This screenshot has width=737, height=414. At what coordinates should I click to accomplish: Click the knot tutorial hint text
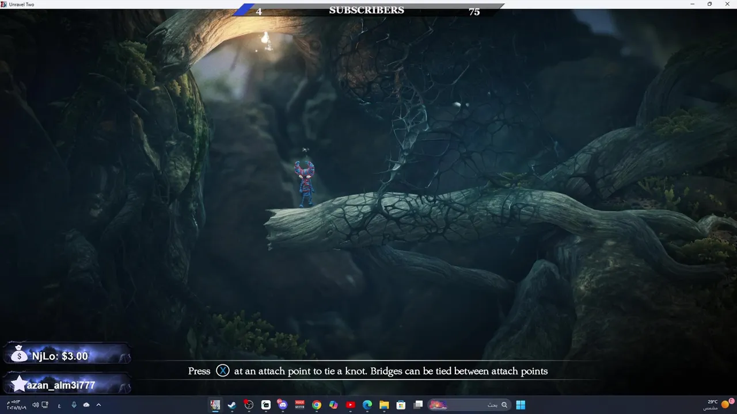(x=368, y=371)
